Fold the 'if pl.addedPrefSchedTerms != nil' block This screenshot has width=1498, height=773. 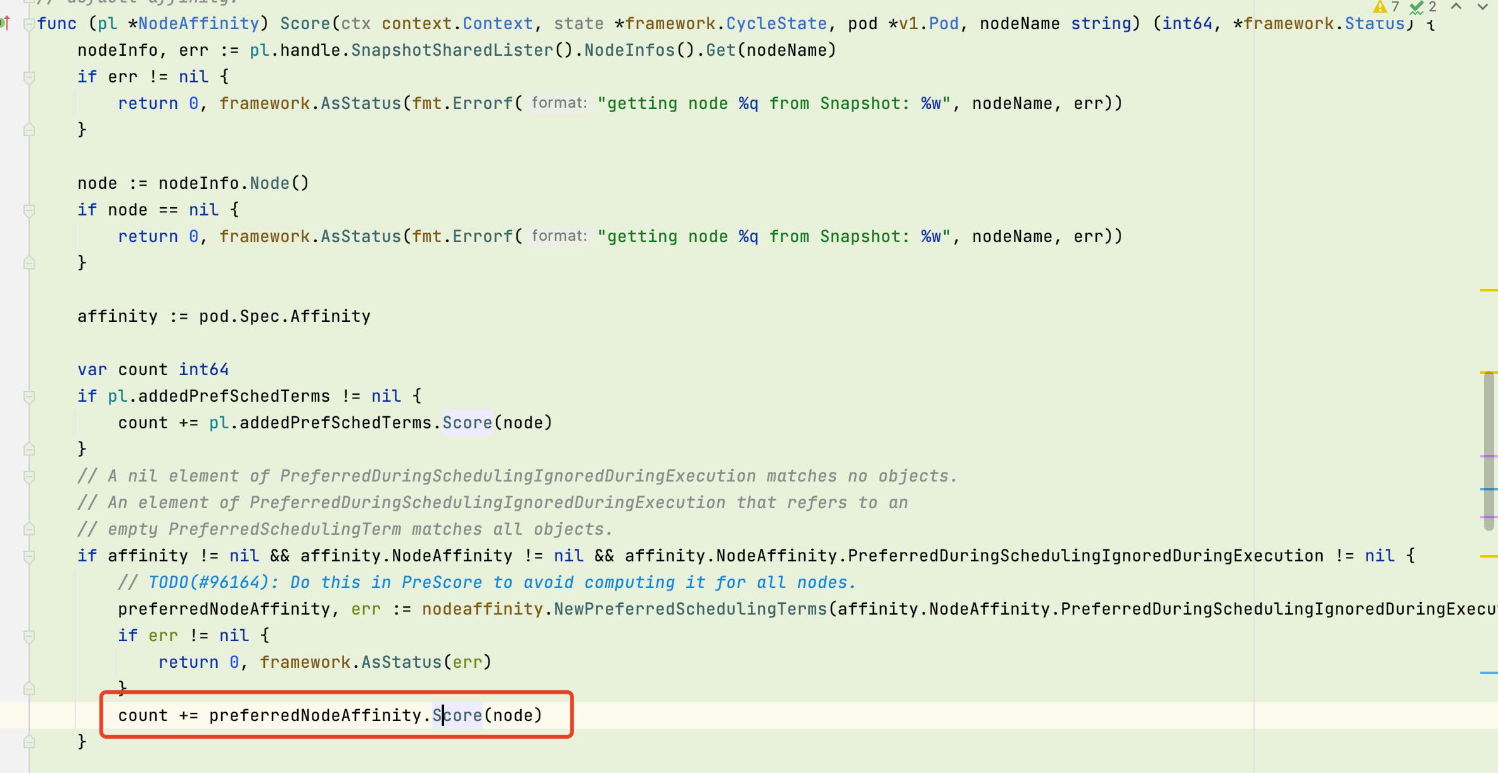pos(29,397)
